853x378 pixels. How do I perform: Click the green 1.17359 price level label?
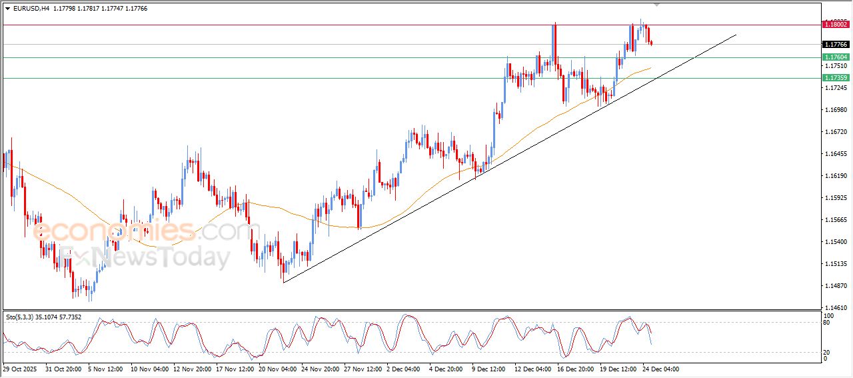[836, 78]
